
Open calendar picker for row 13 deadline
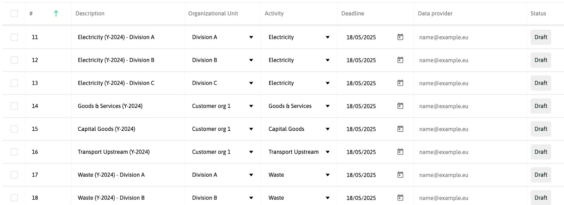(x=400, y=83)
